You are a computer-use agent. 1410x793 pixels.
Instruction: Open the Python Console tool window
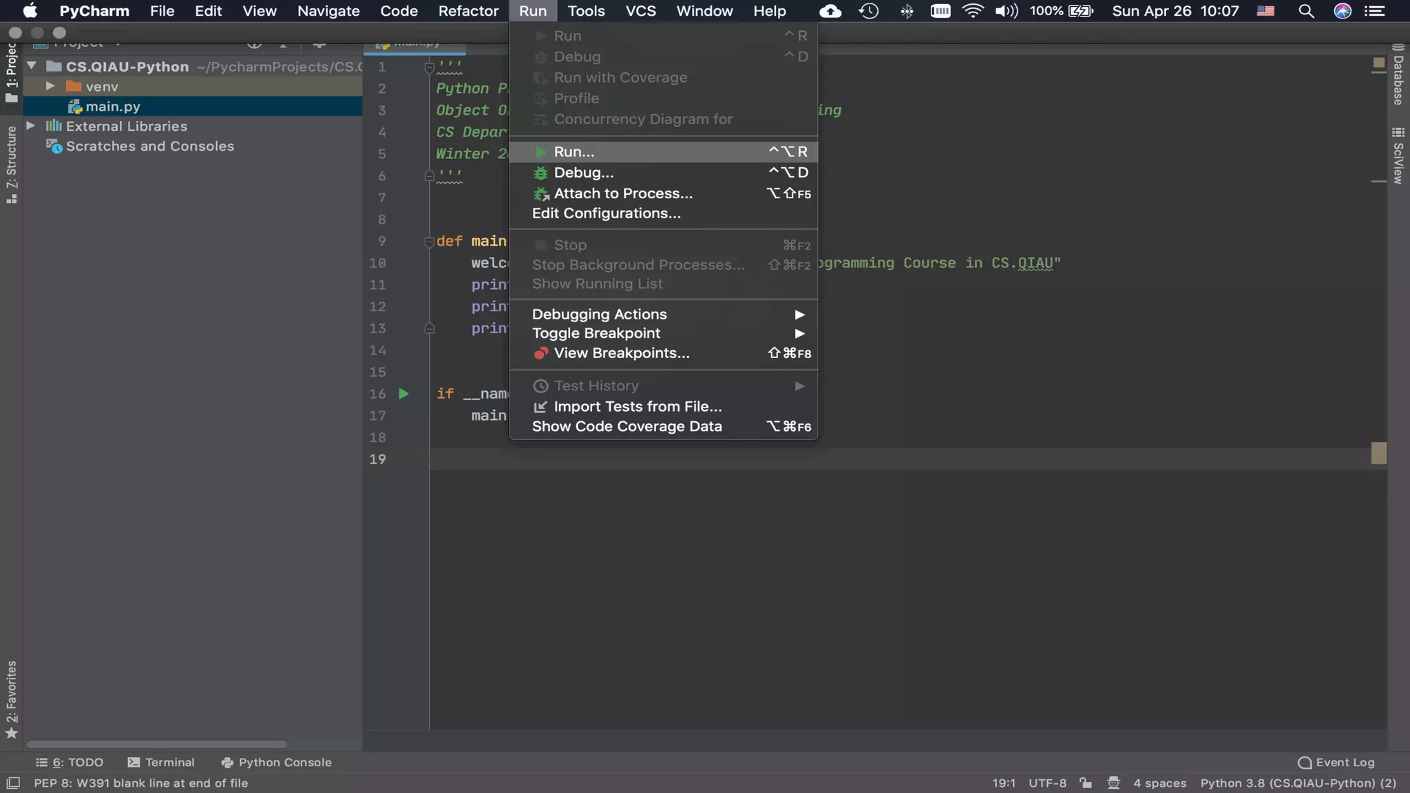(x=276, y=762)
